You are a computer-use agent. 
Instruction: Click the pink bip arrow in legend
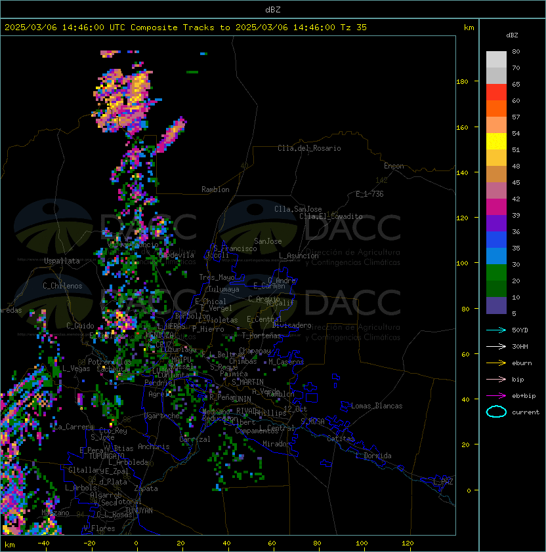[x=496, y=379]
